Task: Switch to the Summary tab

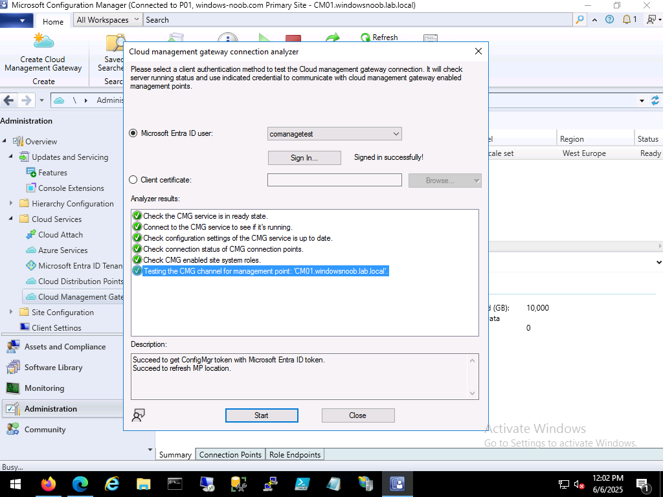Action: 175,455
